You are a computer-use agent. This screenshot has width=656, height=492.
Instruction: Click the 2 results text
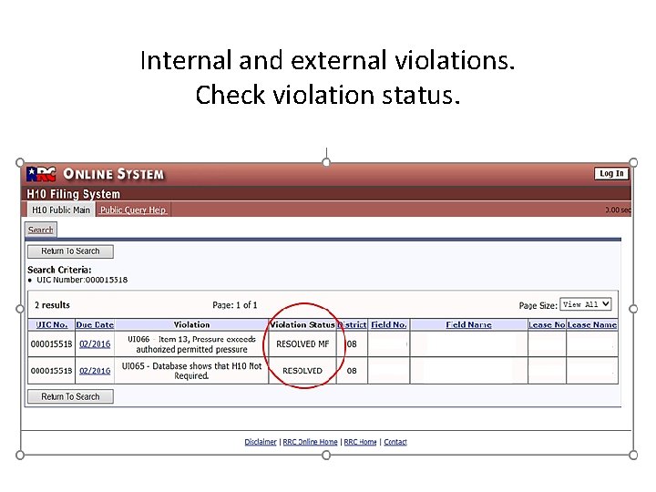(52, 305)
